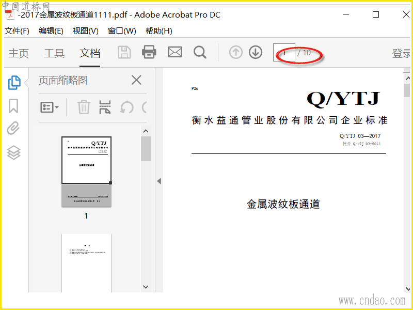Delete selected page with trash icon
The image size is (413, 310).
pos(84,107)
